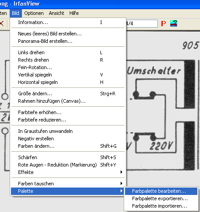Screen dimensions: 200x212
Task: Open Fein-Rotation... dialog
Action: [x=68, y=67]
